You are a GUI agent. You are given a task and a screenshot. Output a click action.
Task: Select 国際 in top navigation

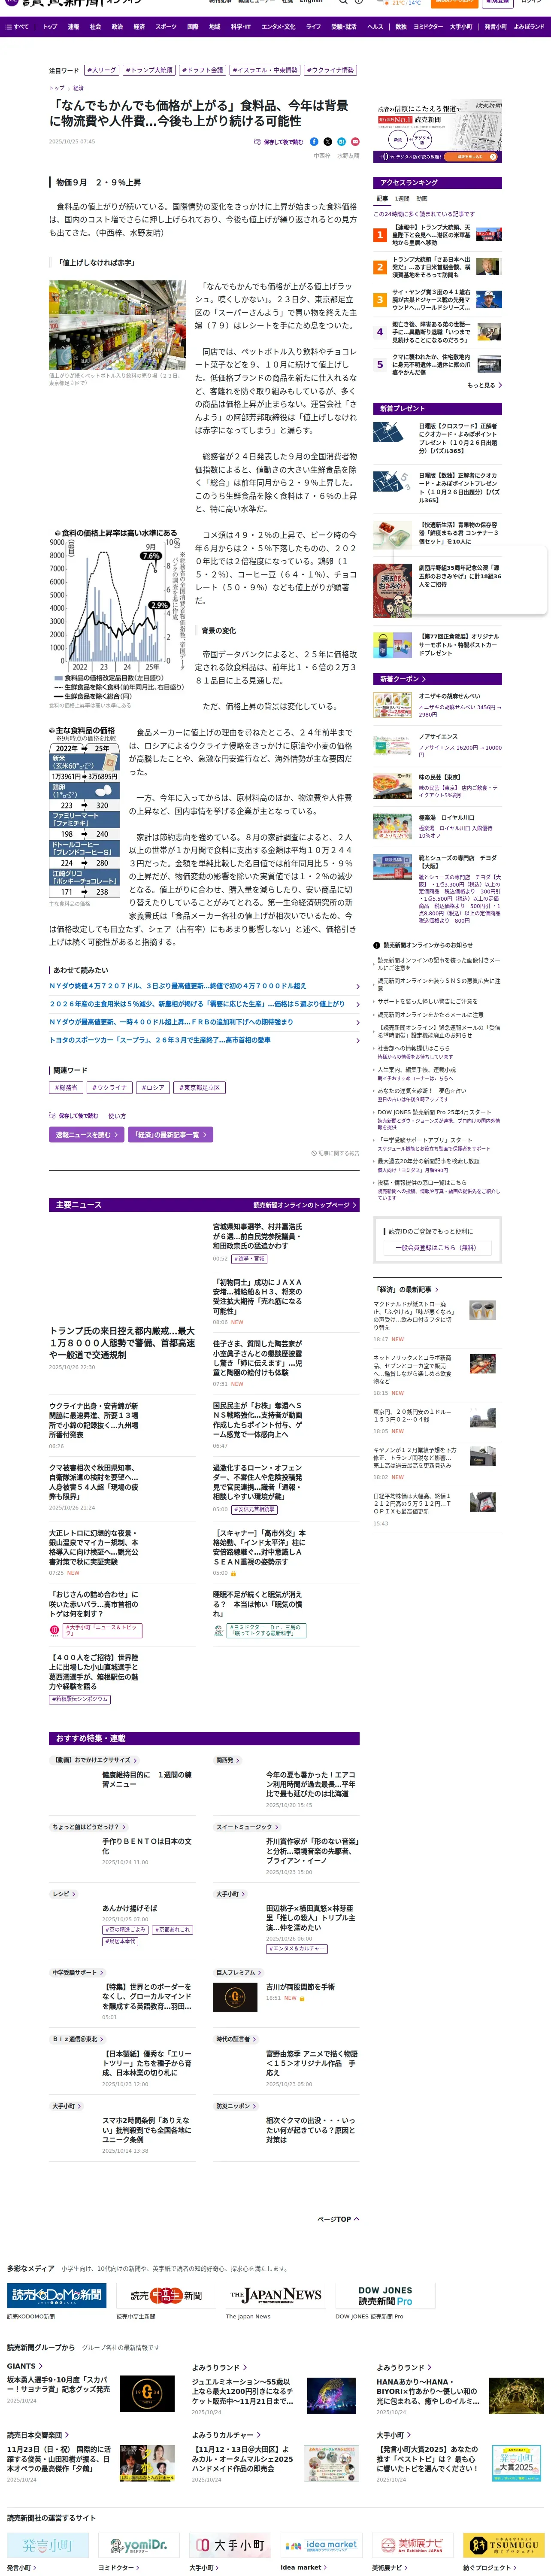(x=193, y=27)
